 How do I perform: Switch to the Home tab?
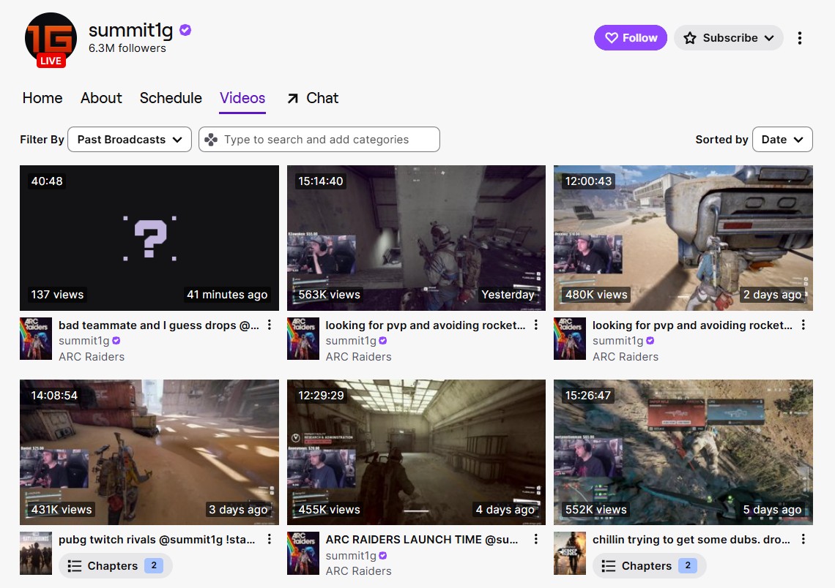(x=42, y=98)
